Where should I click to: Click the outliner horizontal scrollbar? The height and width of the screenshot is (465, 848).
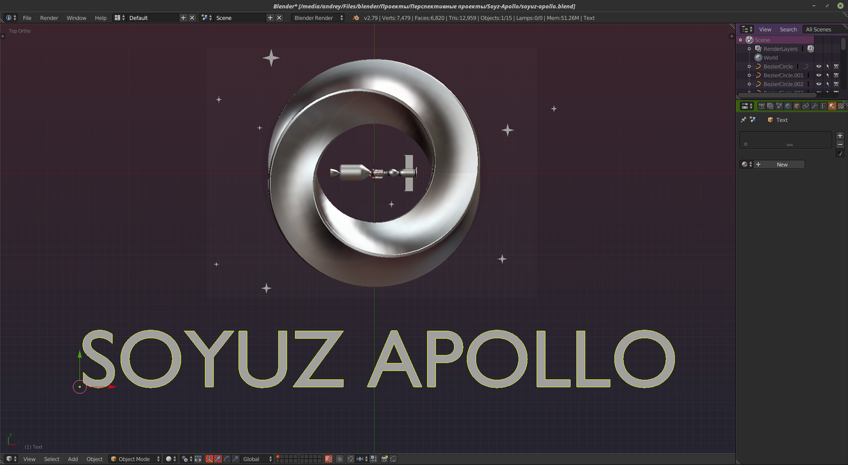click(x=777, y=95)
